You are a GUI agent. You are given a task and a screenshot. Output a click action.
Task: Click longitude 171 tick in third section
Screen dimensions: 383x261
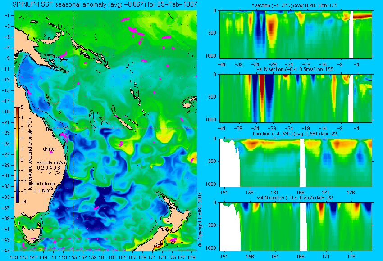pos(325,193)
